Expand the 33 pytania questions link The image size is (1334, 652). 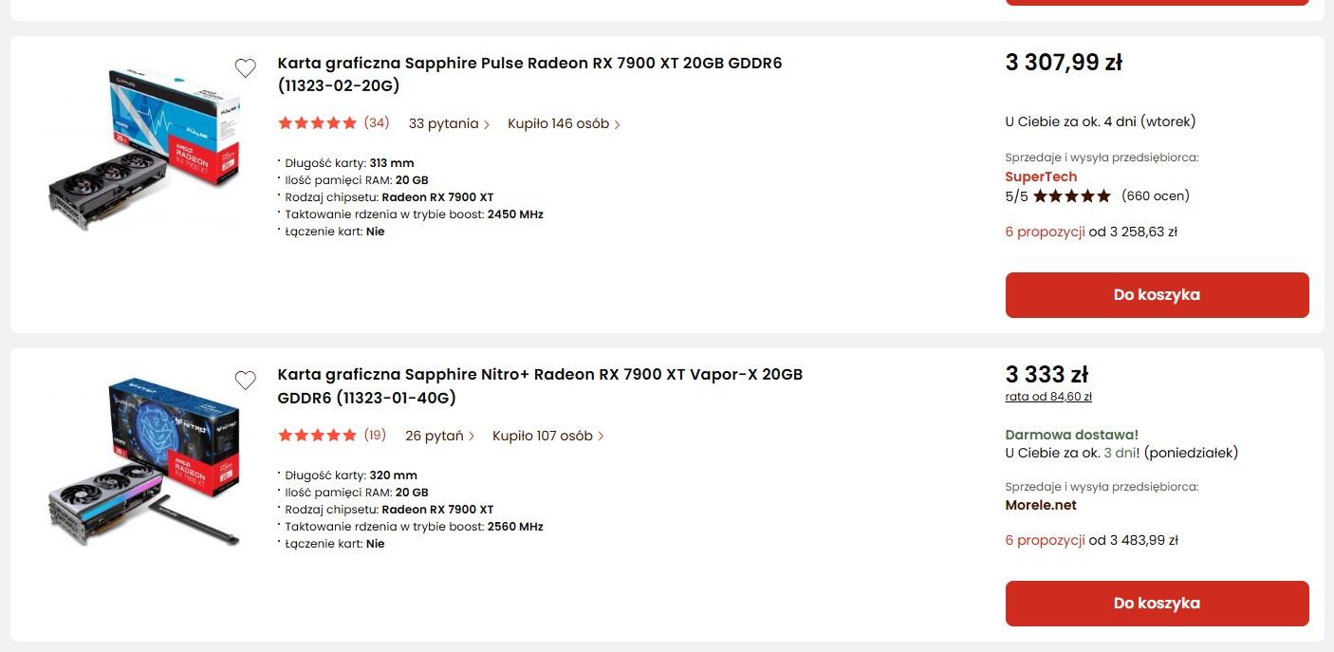tap(449, 124)
